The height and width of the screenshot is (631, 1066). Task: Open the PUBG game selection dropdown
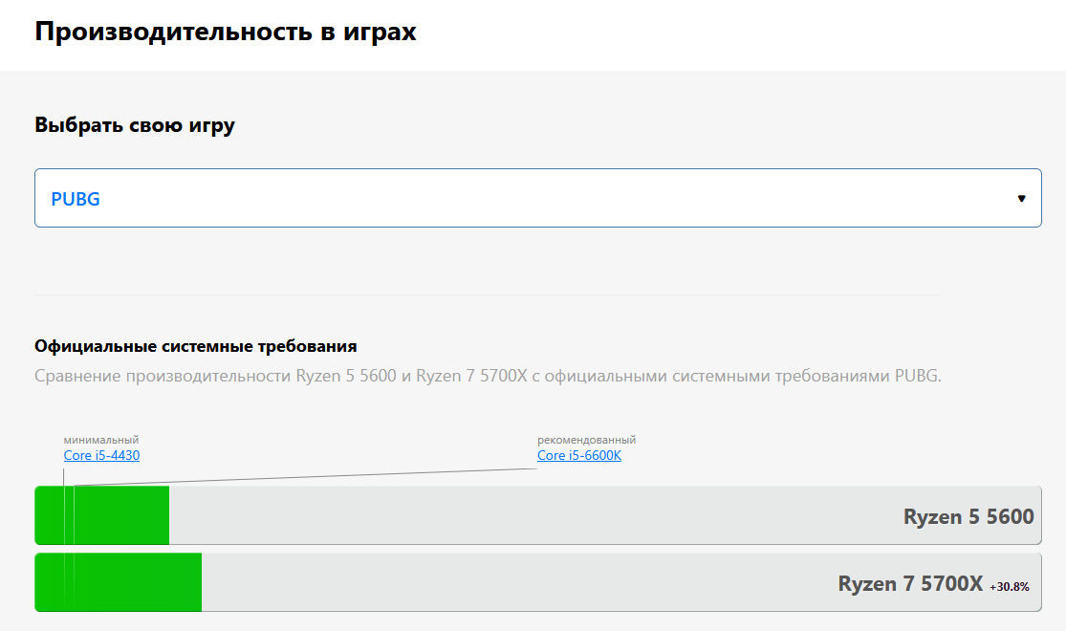click(537, 198)
